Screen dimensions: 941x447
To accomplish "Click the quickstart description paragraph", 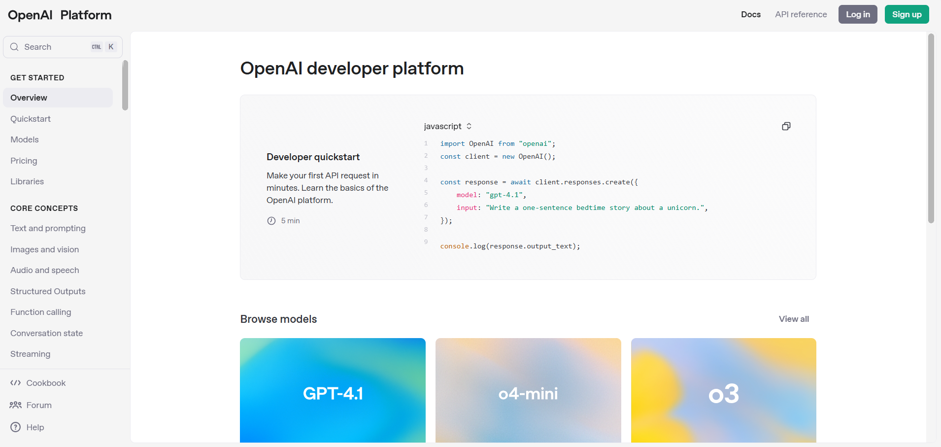I will click(328, 188).
